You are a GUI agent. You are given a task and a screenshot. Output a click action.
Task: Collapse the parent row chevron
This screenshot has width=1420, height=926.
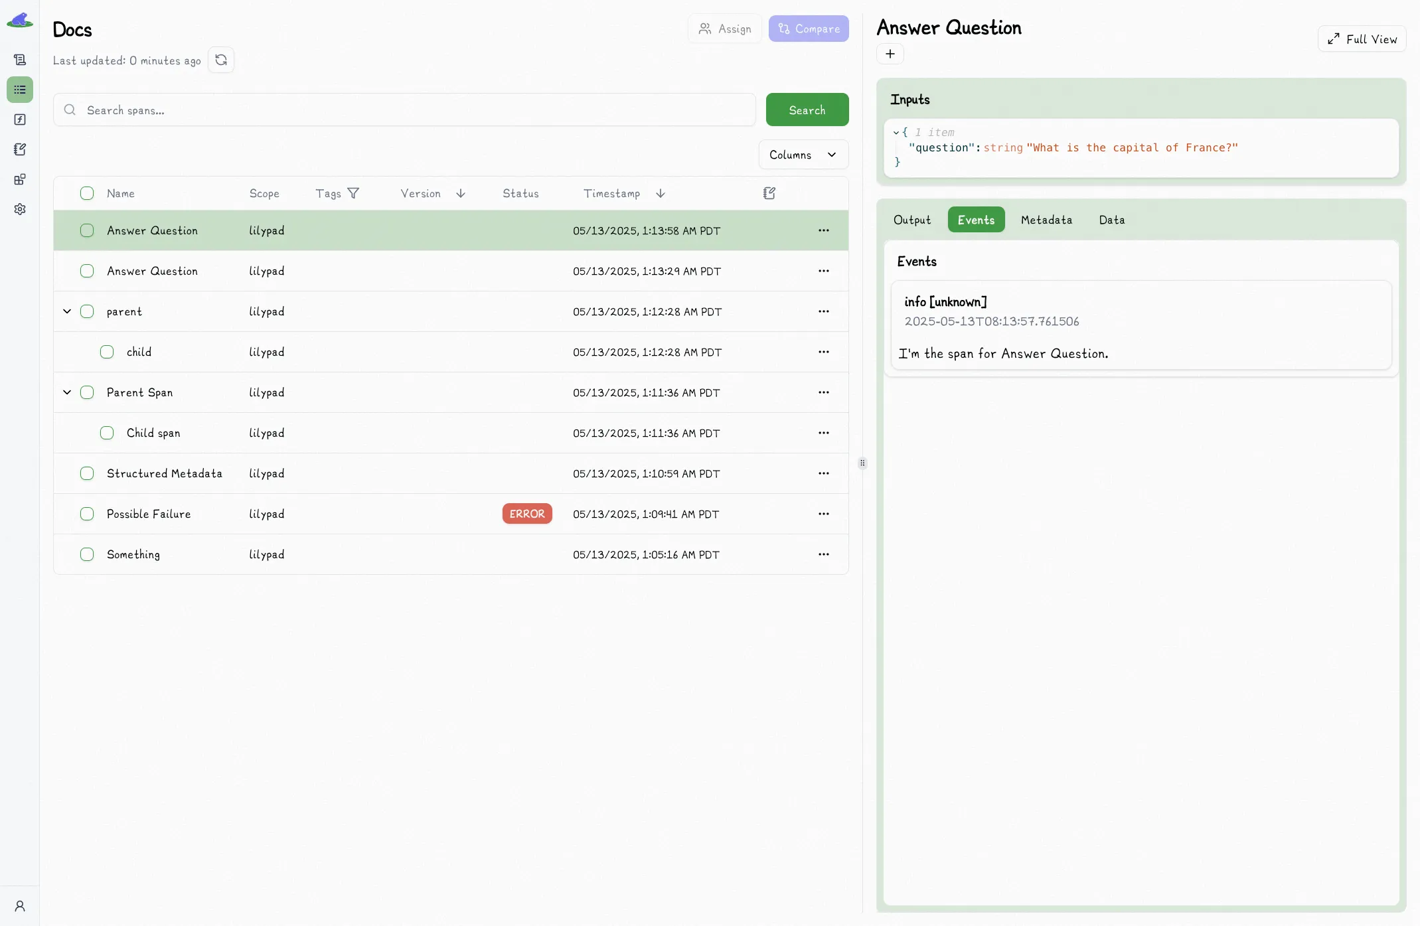[67, 311]
